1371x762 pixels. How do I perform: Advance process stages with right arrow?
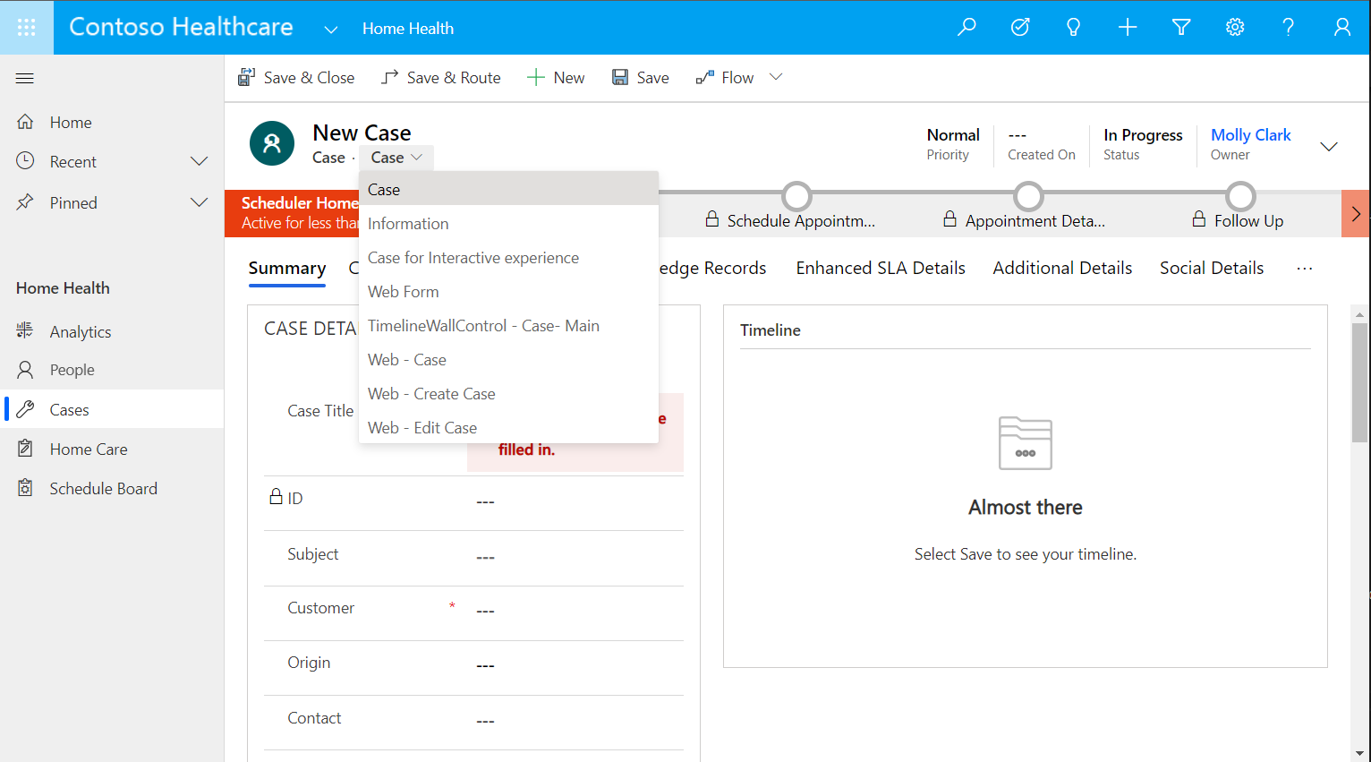[x=1356, y=214]
